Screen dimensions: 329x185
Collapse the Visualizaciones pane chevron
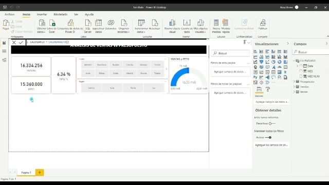(x=288, y=44)
